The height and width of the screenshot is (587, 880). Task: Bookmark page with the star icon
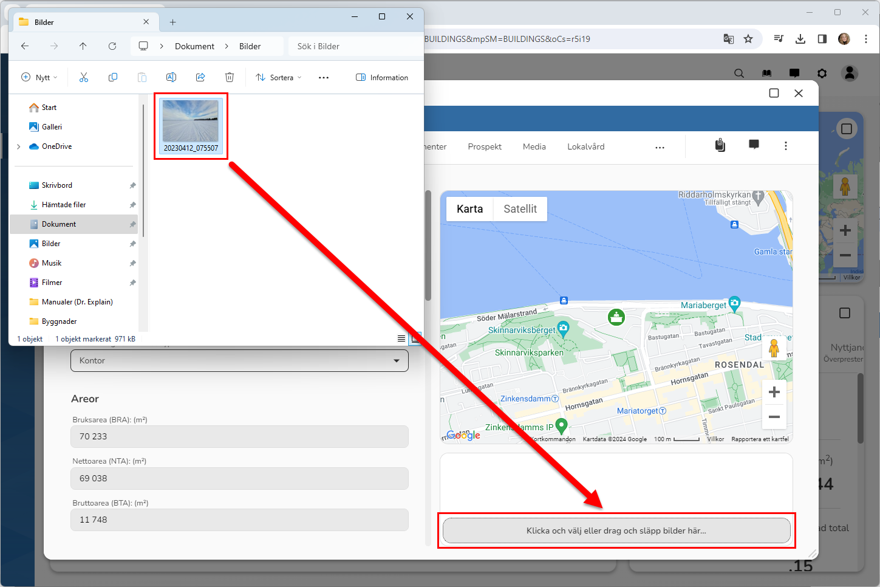click(x=748, y=39)
